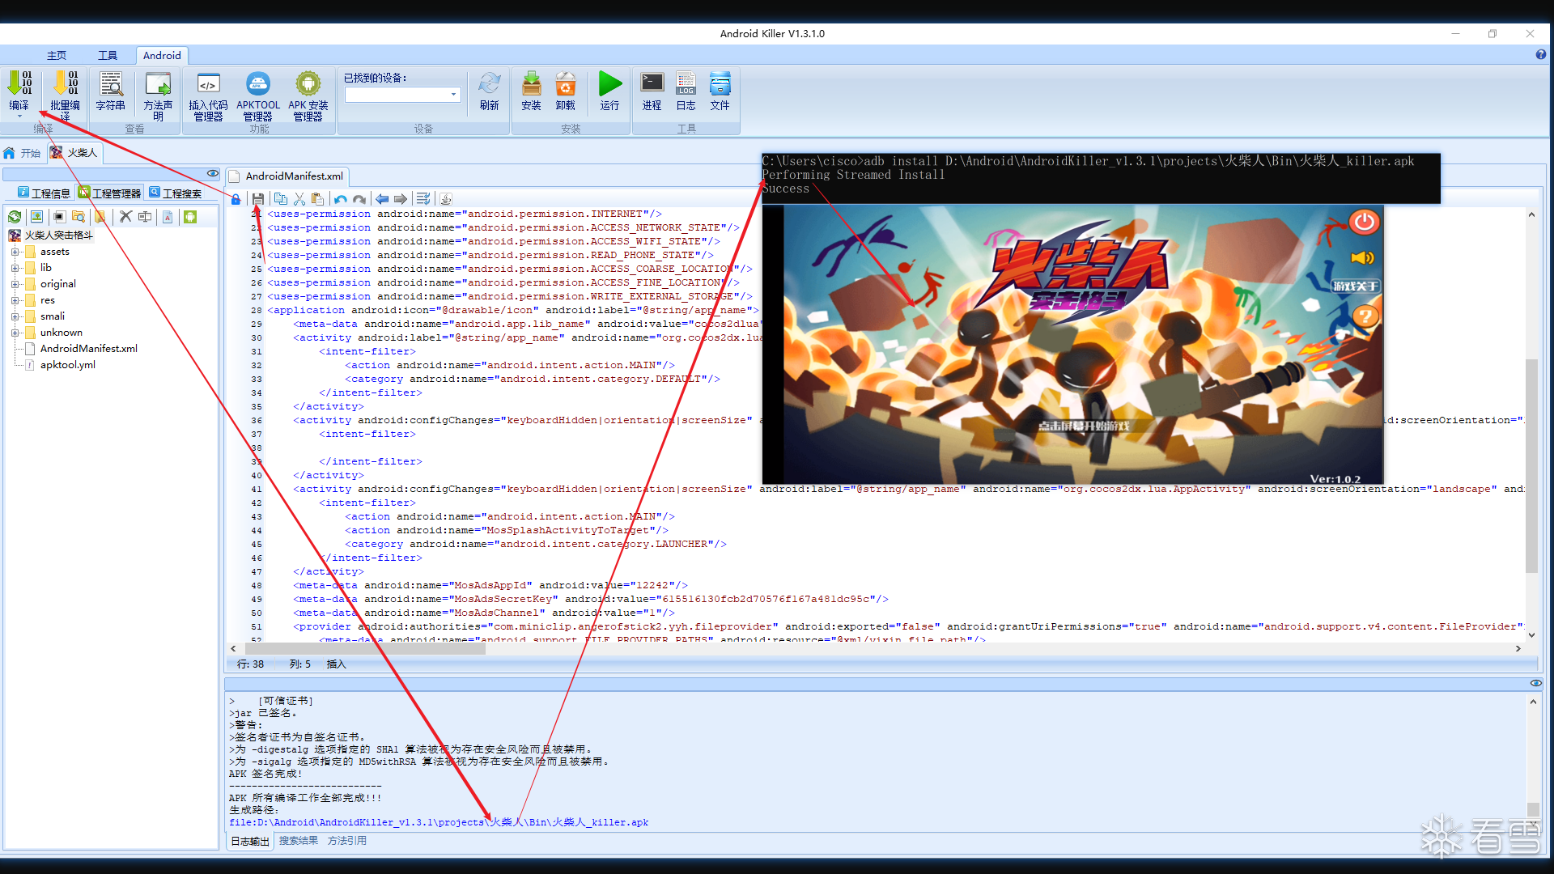Screen dimensions: 1554x874
Task: Click the copy icon in editor toolbar
Action: tap(281, 198)
